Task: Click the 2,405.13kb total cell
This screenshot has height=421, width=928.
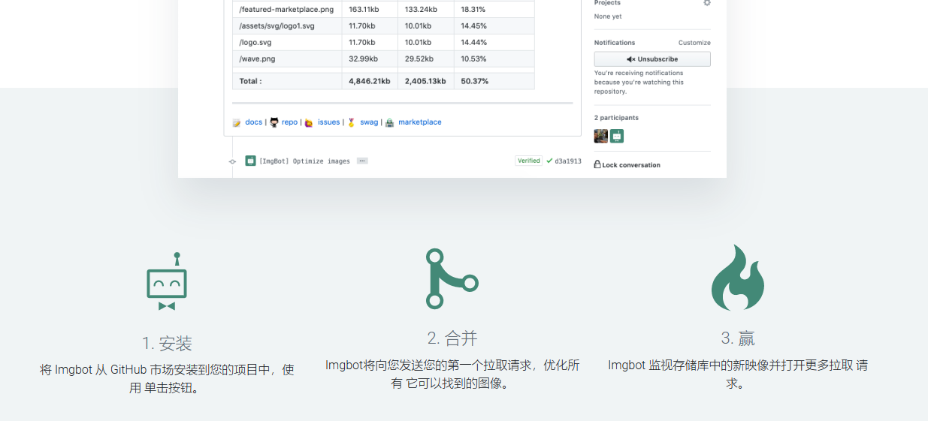Action: [x=426, y=81]
